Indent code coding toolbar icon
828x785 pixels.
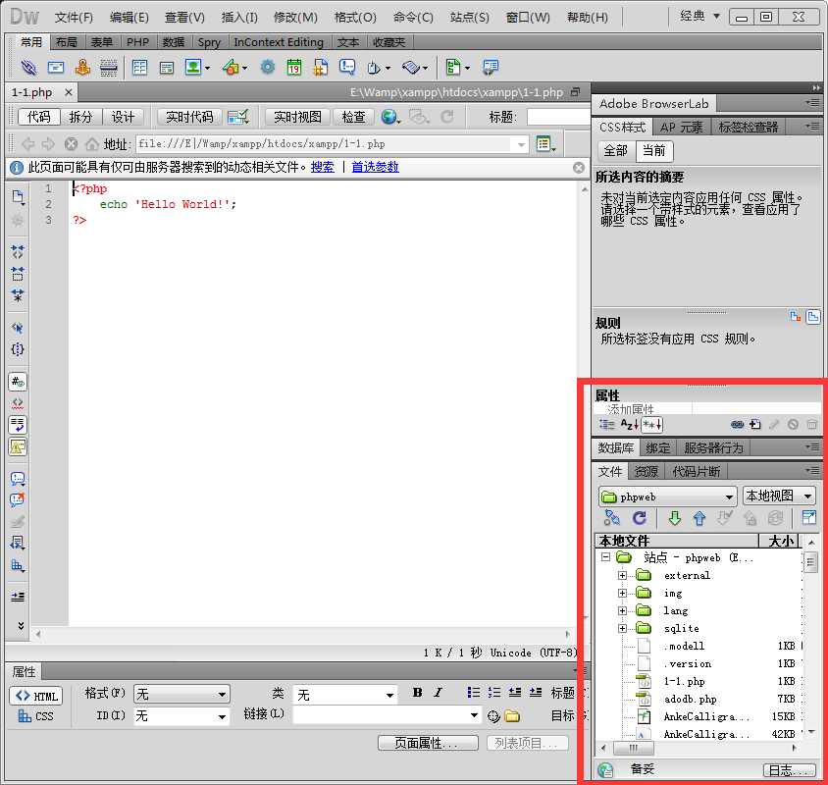click(18, 597)
